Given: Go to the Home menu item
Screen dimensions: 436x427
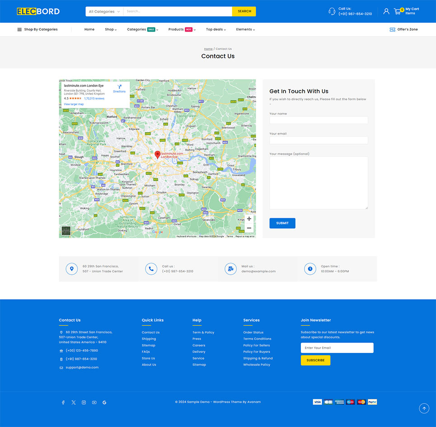Looking at the screenshot, I should click(89, 29).
